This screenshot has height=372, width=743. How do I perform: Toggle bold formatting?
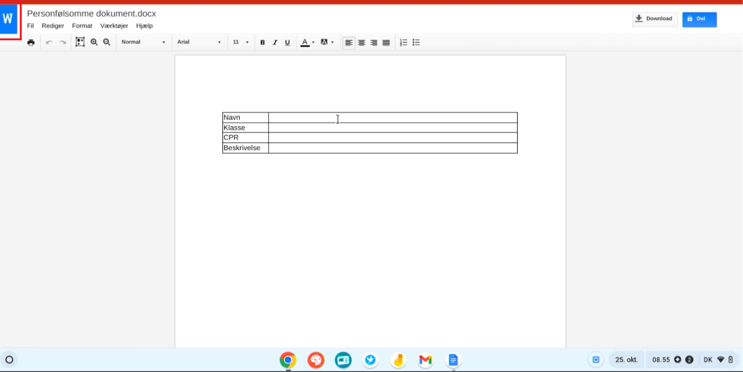tap(262, 43)
